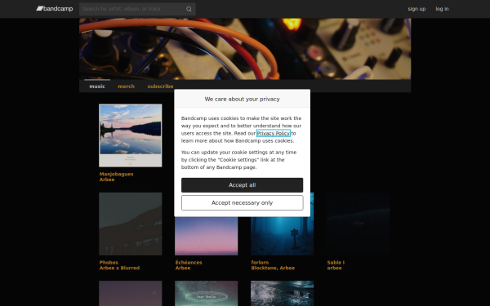Open the sign up link

pyautogui.click(x=416, y=9)
